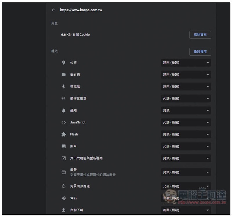
Task: Open the 廣告 permission dropdown
Action: coord(186,172)
